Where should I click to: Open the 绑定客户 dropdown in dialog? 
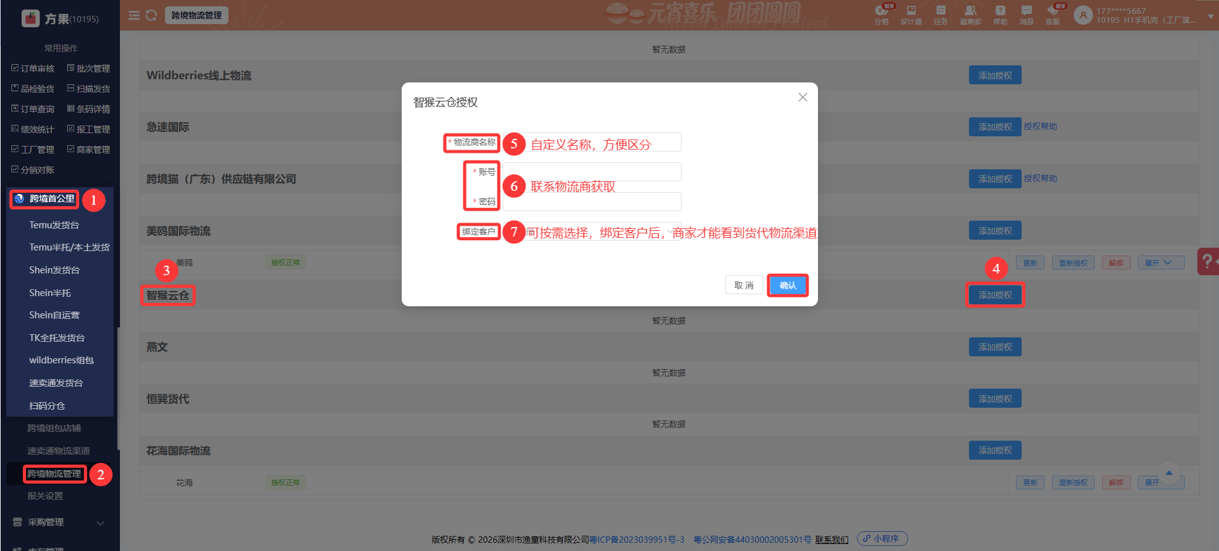591,231
